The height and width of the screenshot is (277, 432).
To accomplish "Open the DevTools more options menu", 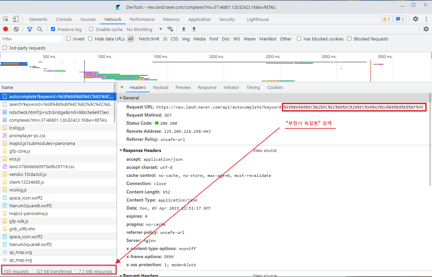I will click(x=426, y=19).
